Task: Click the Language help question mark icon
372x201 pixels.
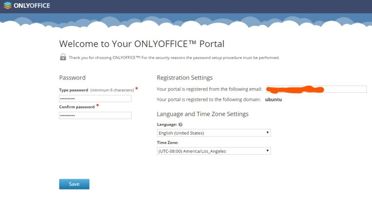Action: click(180, 124)
